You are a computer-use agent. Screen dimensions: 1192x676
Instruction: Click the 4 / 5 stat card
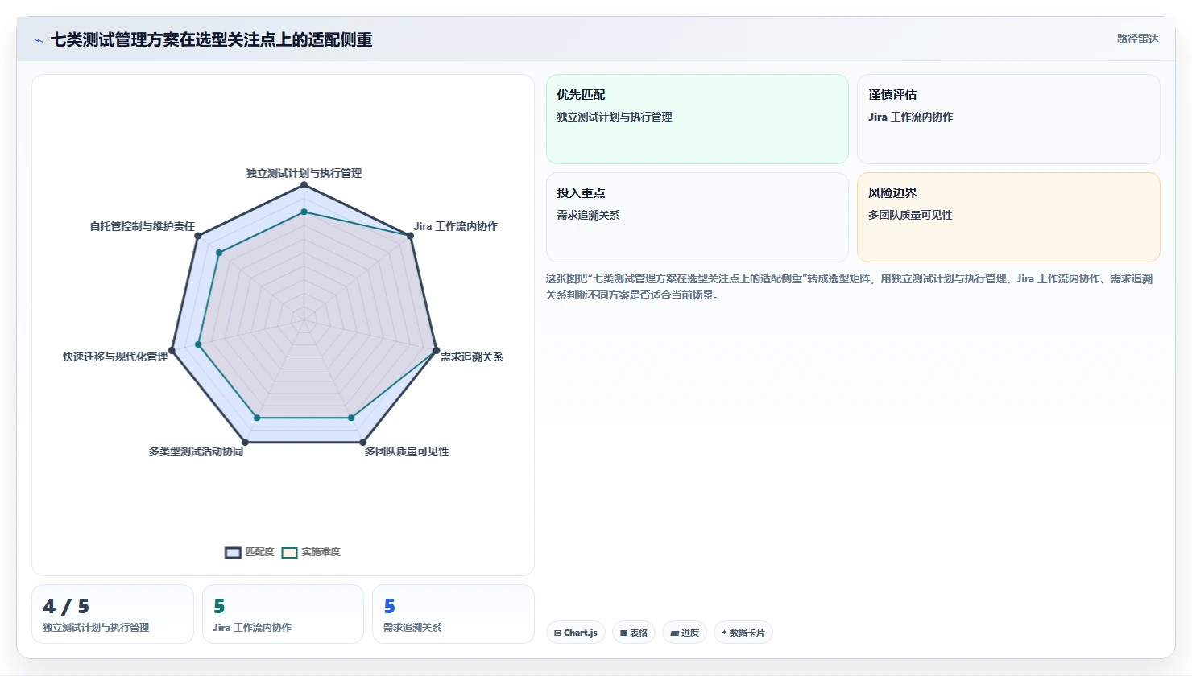point(113,614)
